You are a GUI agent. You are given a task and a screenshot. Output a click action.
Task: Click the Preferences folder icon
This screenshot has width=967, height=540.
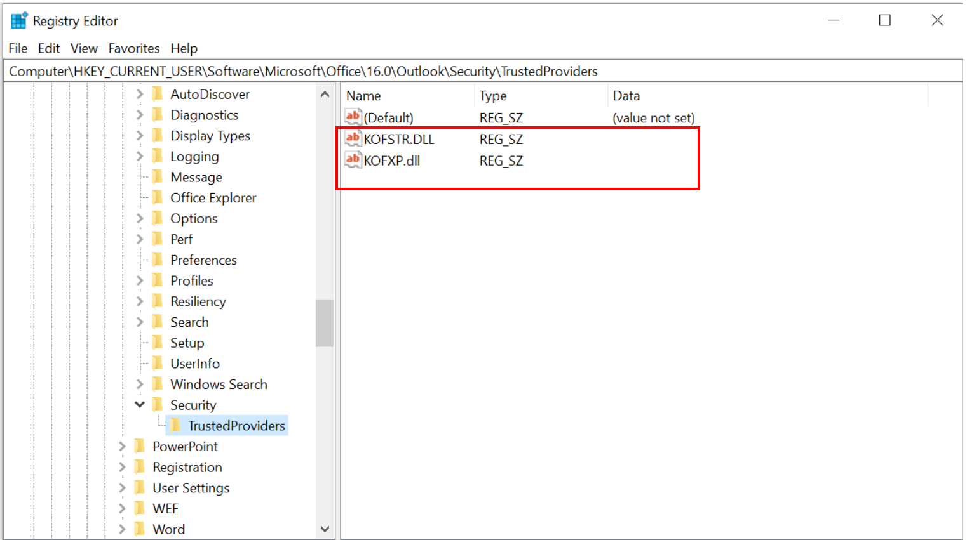click(x=158, y=260)
